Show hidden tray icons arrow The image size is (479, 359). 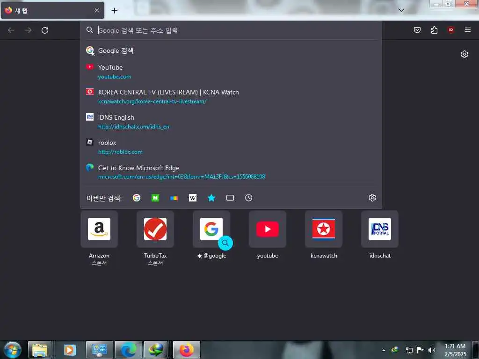coord(384,350)
